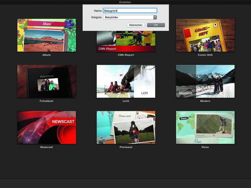
Task: Select the Modern theme thumbnail
Action: (205, 81)
